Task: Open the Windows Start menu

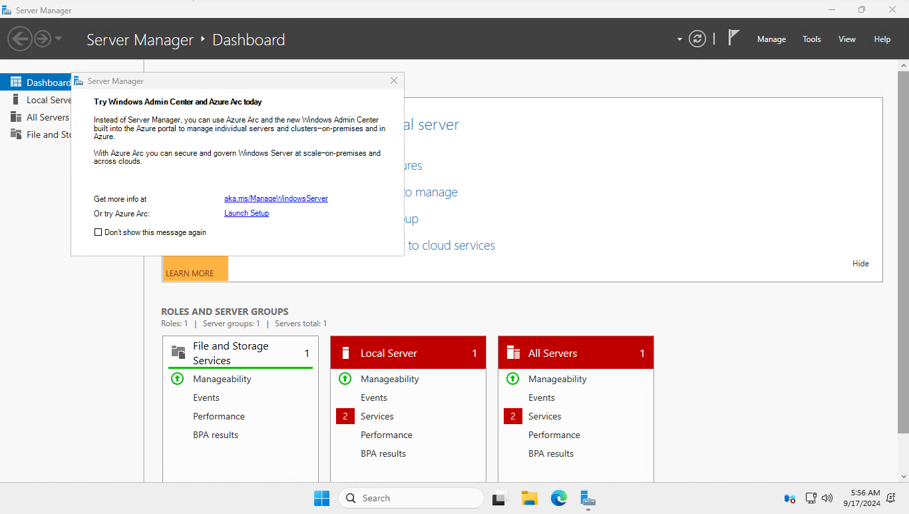Action: coord(321,498)
